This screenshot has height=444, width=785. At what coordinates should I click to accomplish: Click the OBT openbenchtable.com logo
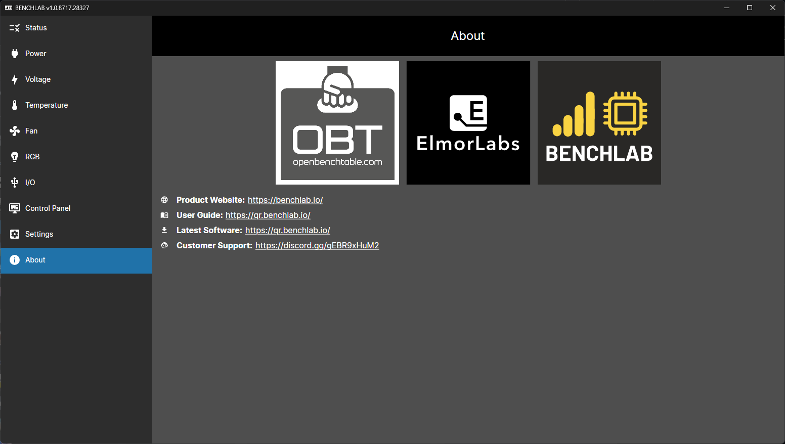pyautogui.click(x=337, y=123)
